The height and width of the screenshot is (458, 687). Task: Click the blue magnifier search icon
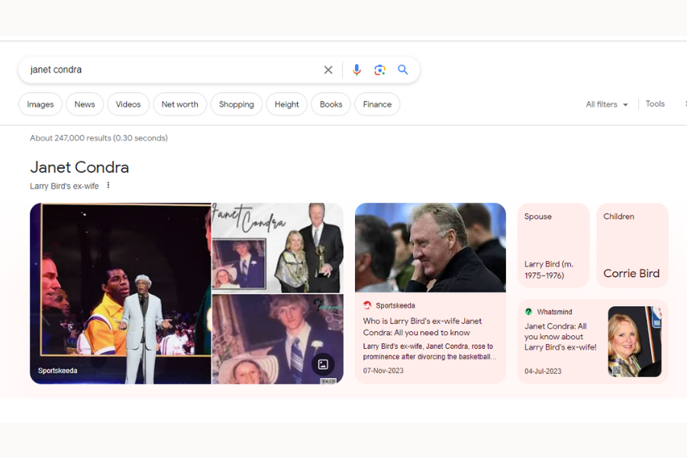402,69
